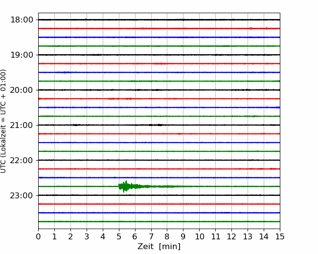Click the seismic event burst on the green trace
This screenshot has width=318, height=254.
pyautogui.click(x=126, y=186)
